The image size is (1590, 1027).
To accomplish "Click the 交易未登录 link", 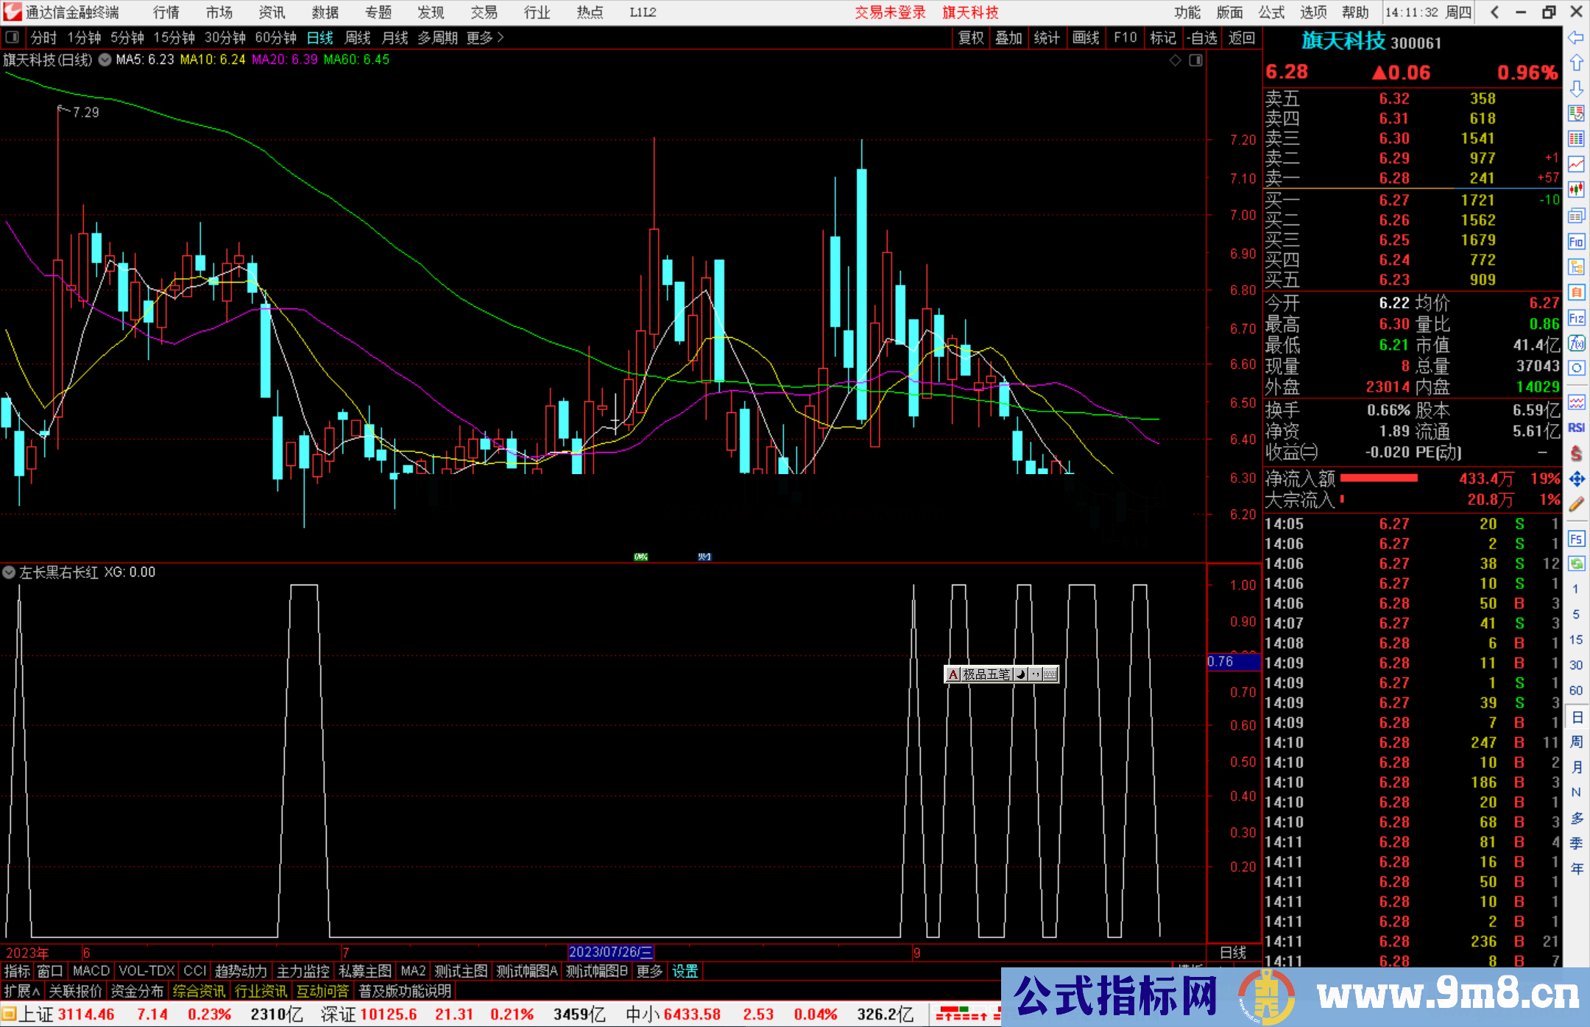I will (889, 13).
